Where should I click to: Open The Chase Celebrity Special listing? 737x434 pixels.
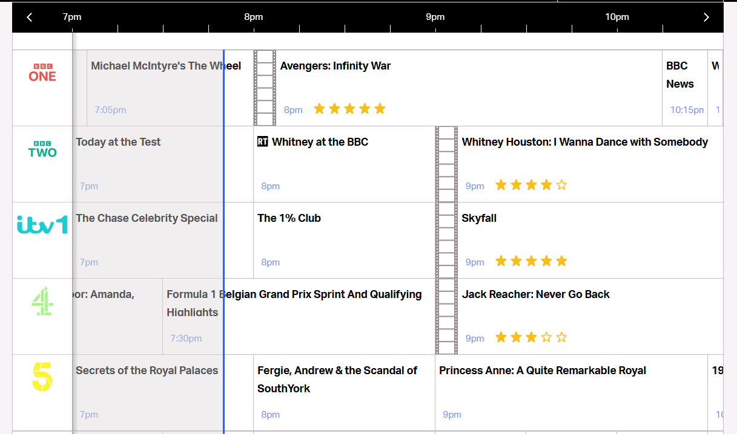147,218
